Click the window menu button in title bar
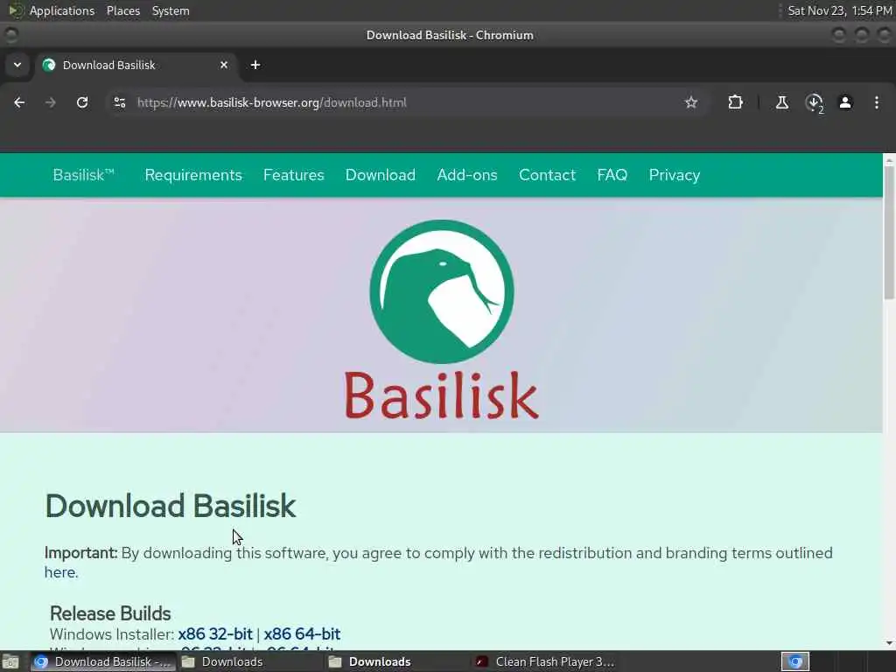The width and height of the screenshot is (896, 672). (x=10, y=35)
